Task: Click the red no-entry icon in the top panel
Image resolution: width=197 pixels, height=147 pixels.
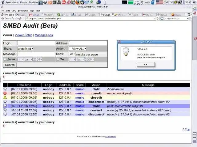Action: click(64, 2)
